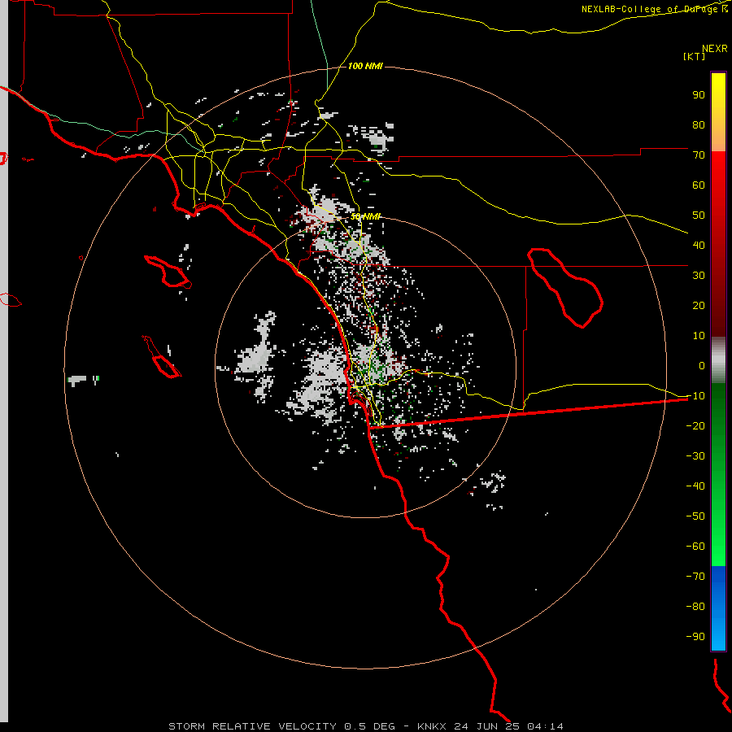Viewport: 732px width, 732px height.
Task: Click the -40 value on velocity scale
Action: [x=695, y=486]
